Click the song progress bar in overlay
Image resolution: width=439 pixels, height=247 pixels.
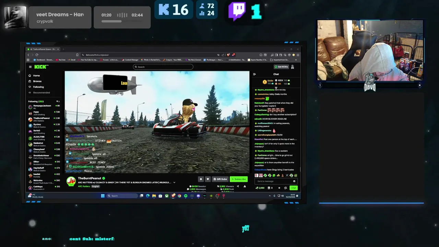[x=122, y=21]
